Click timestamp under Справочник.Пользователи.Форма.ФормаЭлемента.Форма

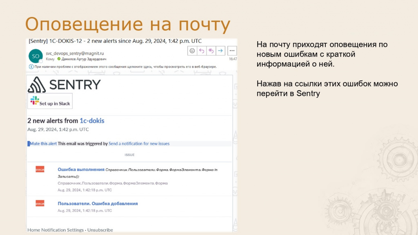click(85, 190)
